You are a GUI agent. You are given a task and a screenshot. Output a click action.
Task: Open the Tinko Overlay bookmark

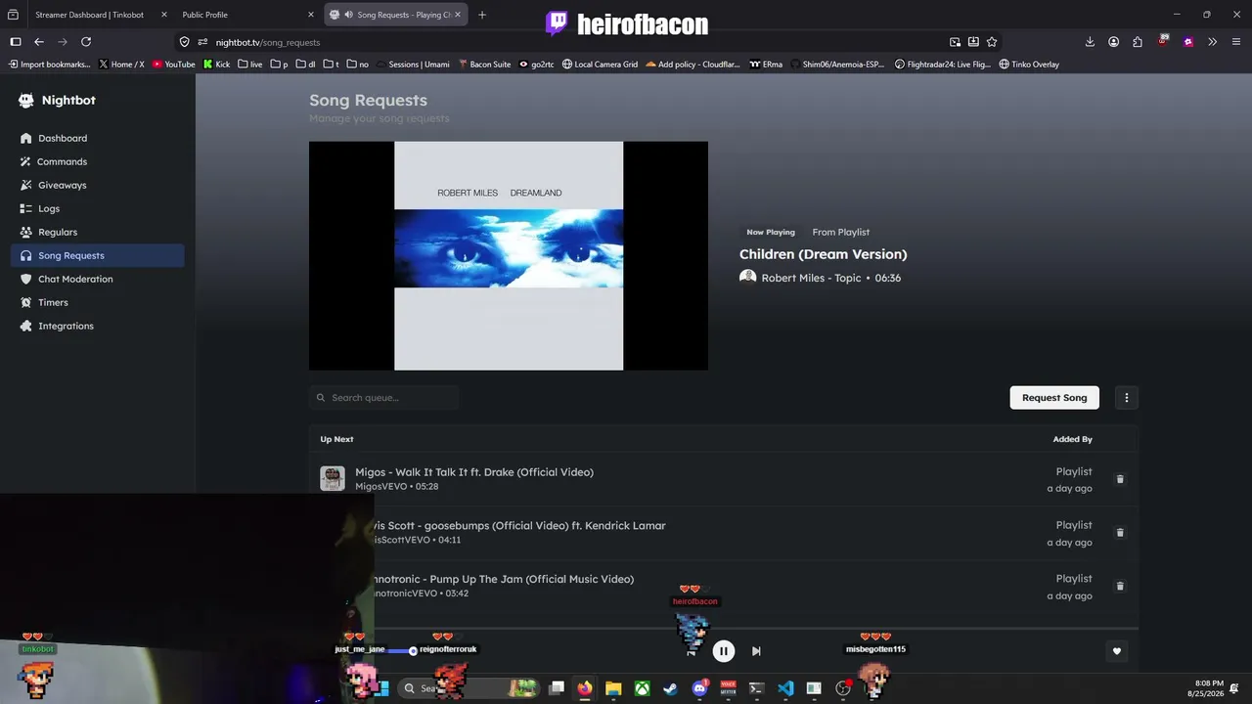pyautogui.click(x=1029, y=65)
